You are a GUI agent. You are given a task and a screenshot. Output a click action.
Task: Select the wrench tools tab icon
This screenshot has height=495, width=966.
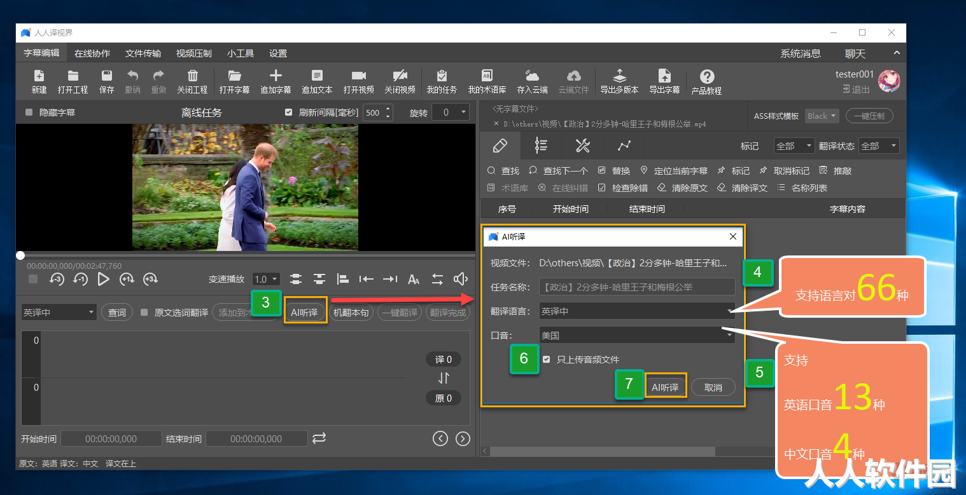(582, 146)
